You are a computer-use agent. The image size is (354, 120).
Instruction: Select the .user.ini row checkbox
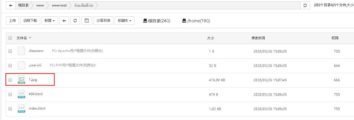(10, 66)
